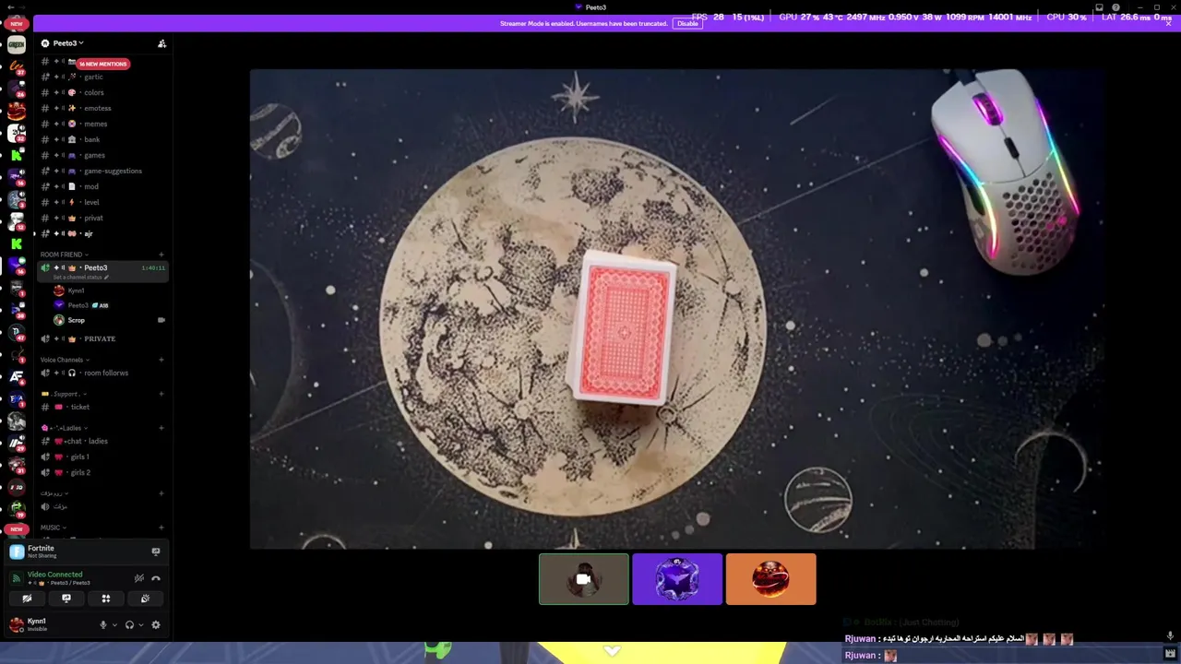
Task: Select the camera participant tile with green border
Action: pos(583,579)
